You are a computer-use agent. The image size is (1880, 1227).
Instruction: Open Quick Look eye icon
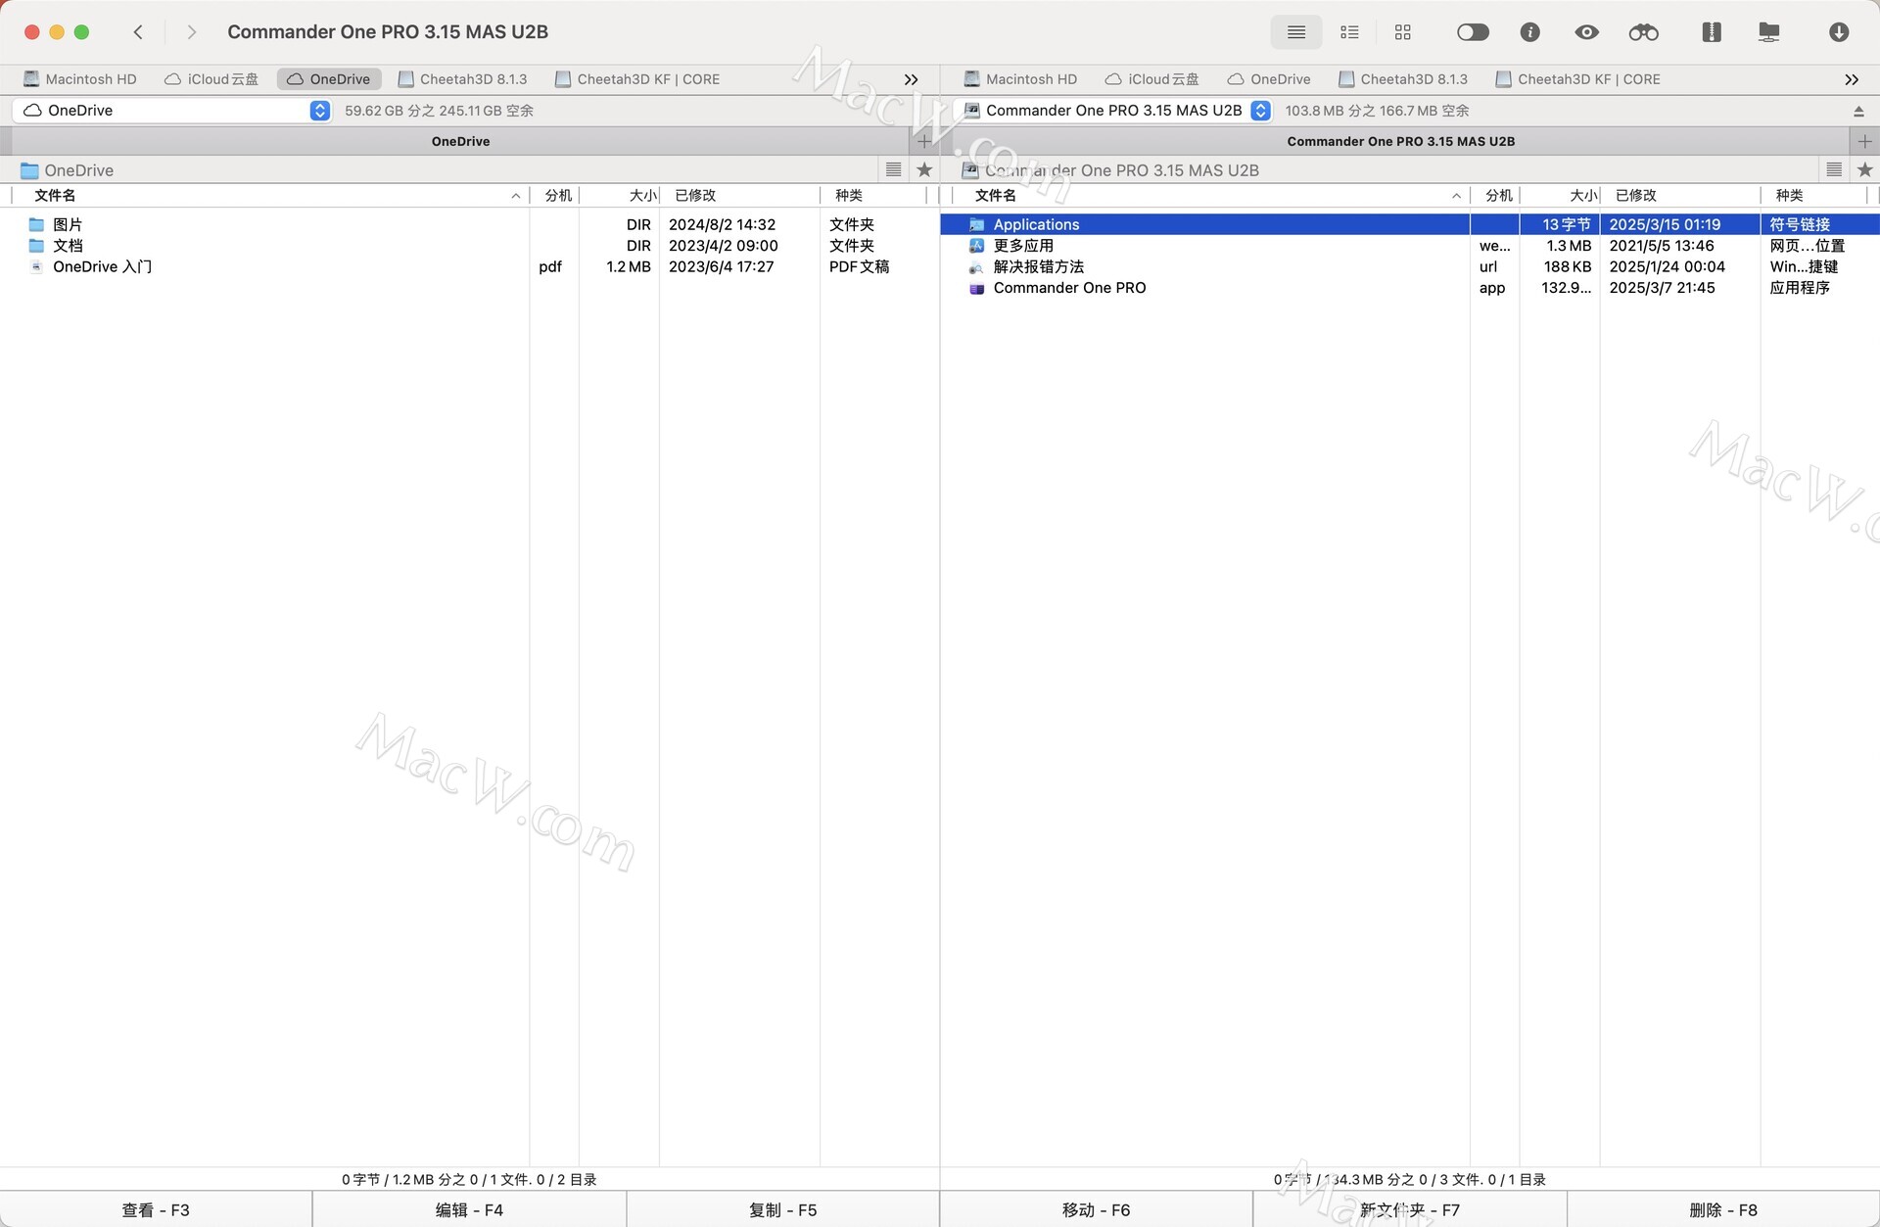coord(1586,32)
